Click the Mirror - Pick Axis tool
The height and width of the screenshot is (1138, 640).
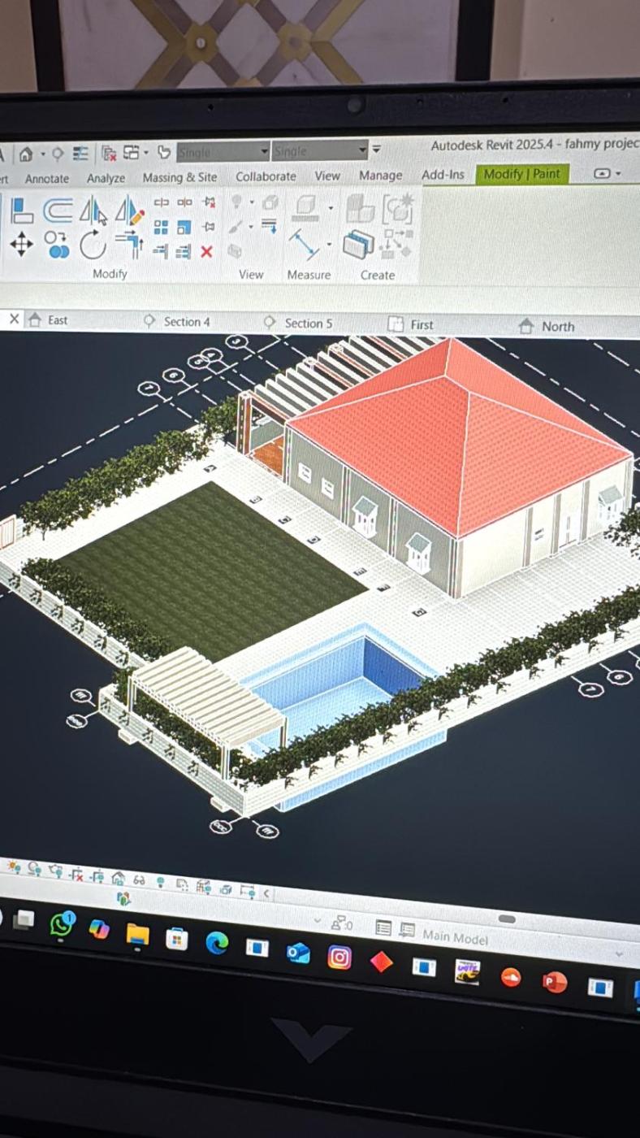tap(93, 212)
